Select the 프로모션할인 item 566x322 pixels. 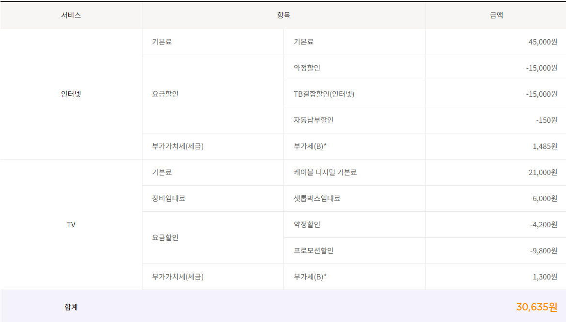[313, 250]
